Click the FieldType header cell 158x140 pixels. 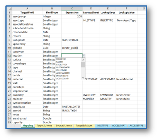click(52, 13)
